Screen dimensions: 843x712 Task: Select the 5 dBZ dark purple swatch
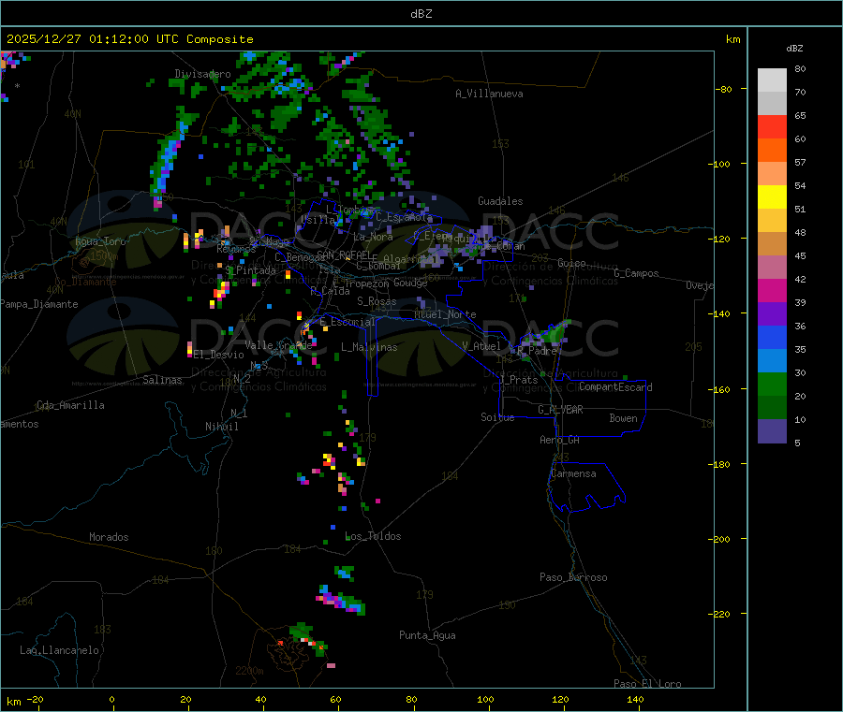point(772,431)
